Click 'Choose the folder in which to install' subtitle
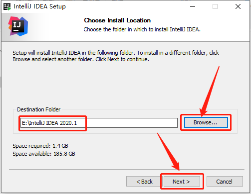The height and width of the screenshot is (194, 251). coord(142,29)
